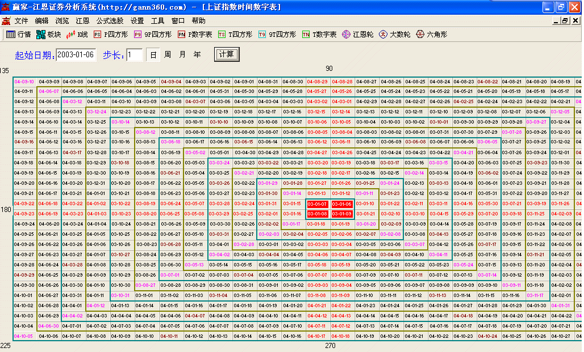Open the 文件 menu
584x352 pixels.
(21, 21)
